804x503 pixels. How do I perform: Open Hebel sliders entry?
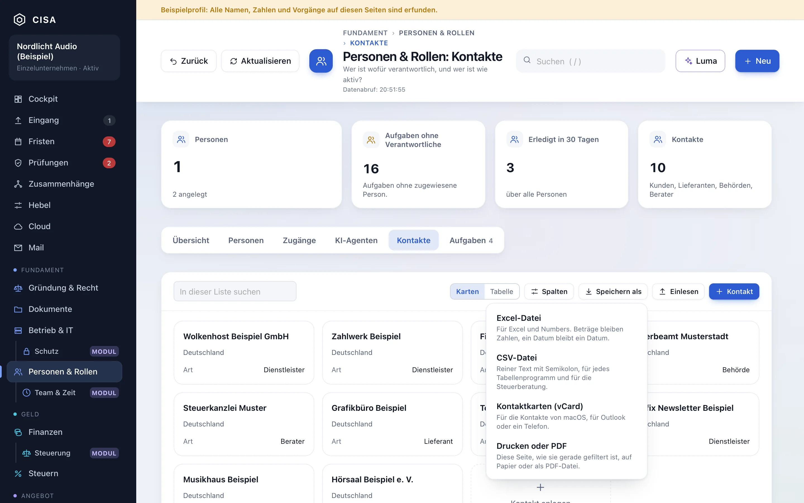click(64, 205)
